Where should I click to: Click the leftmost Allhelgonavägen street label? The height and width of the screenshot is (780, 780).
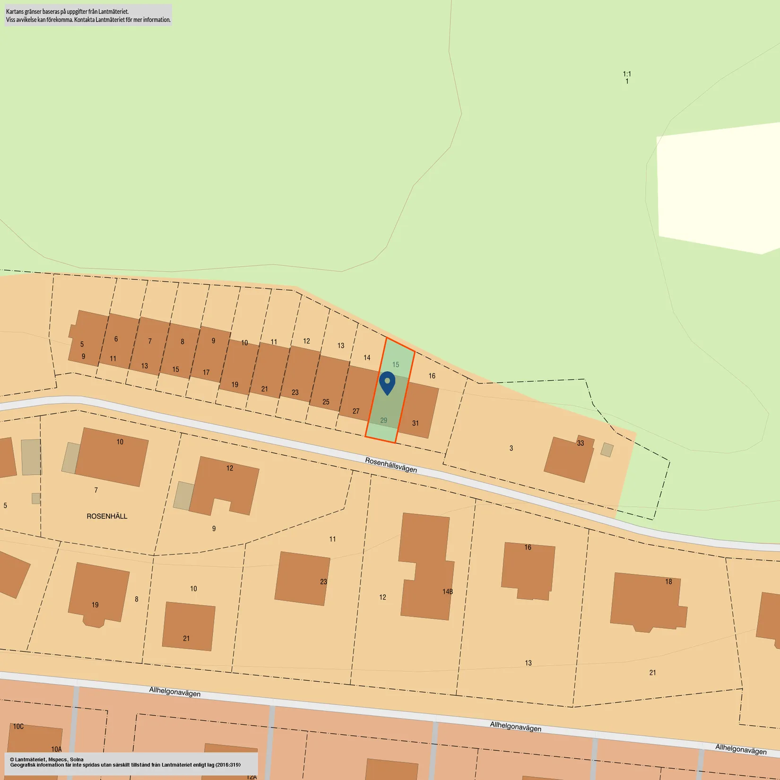(175, 692)
